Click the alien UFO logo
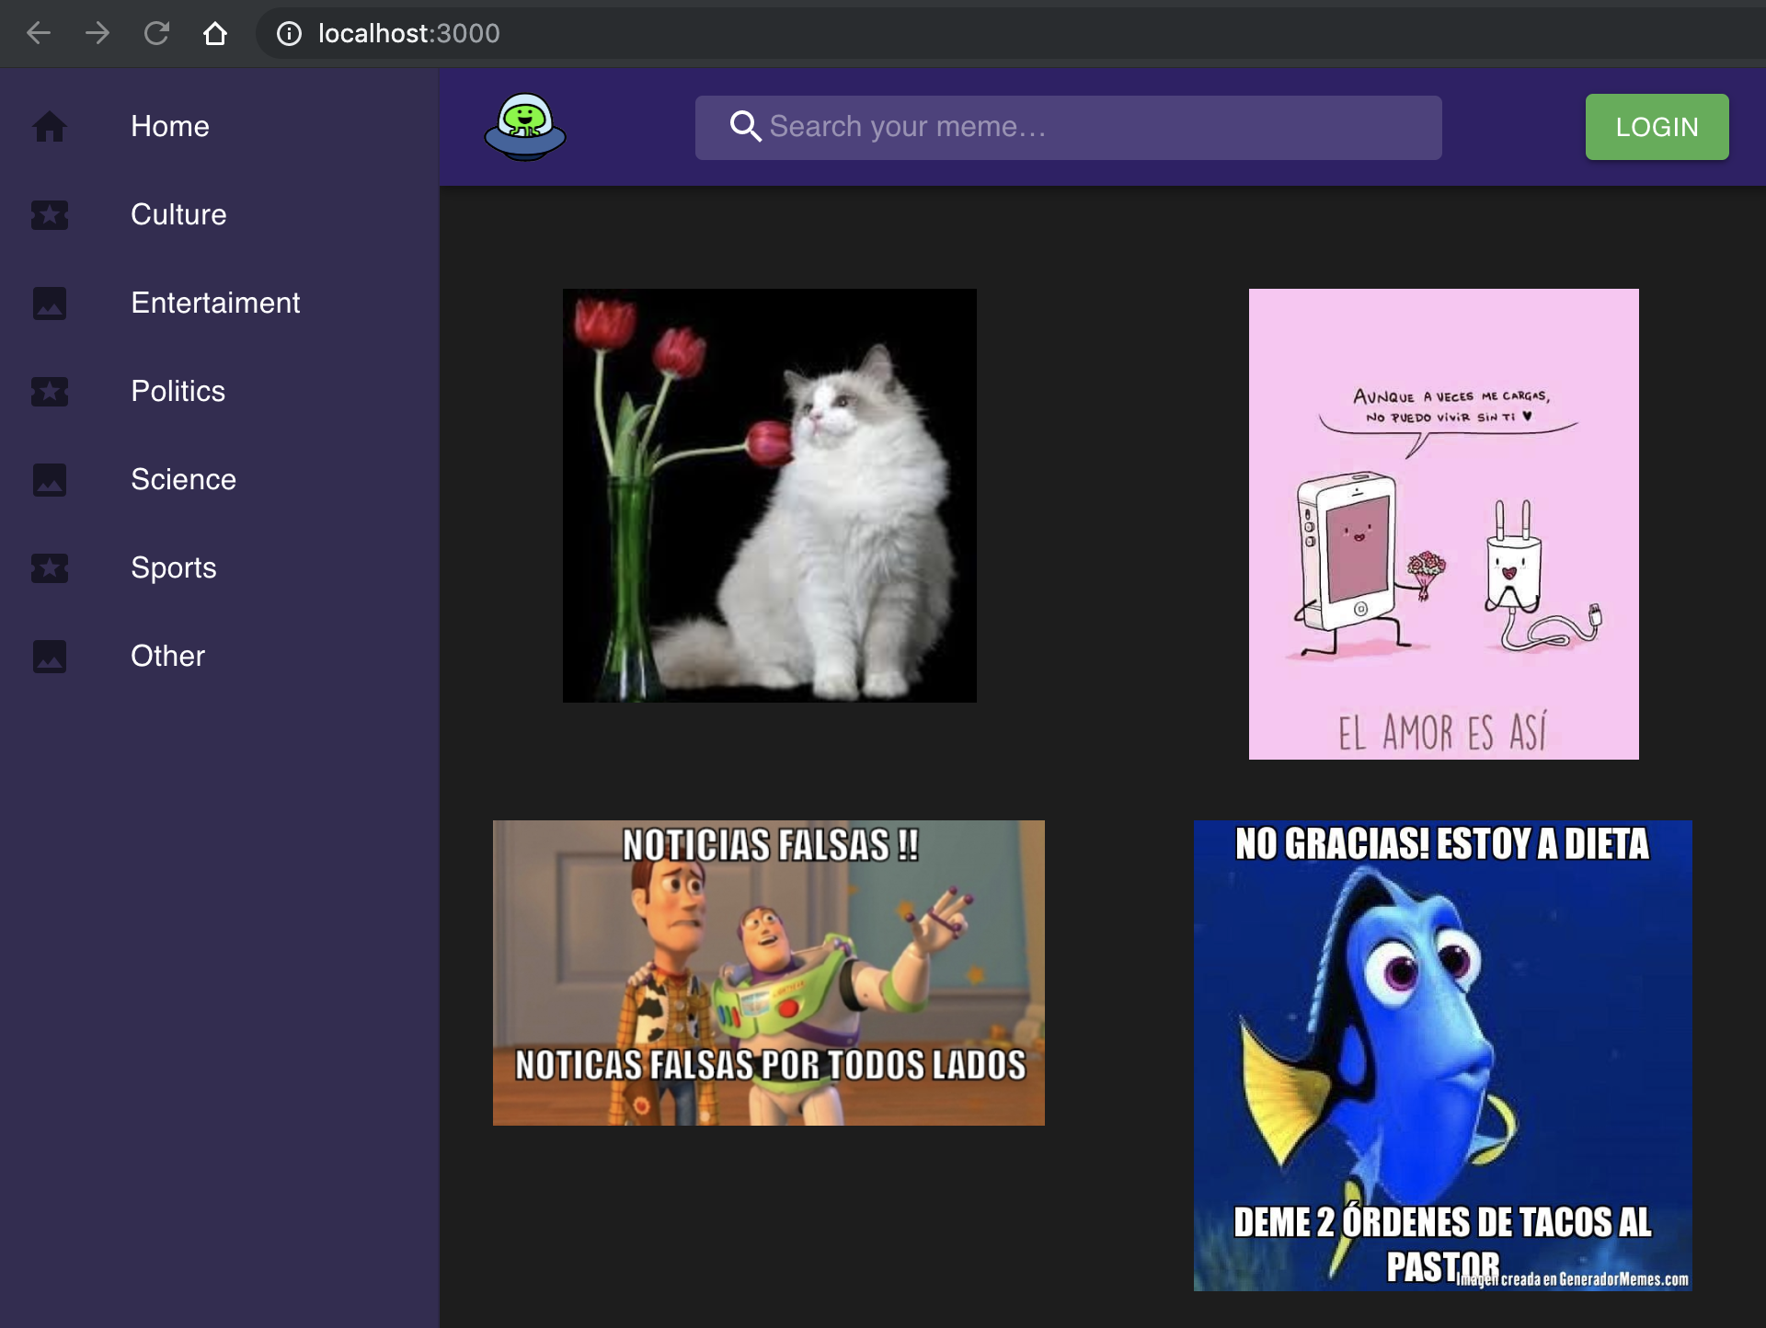1766x1328 pixels. coord(525,127)
